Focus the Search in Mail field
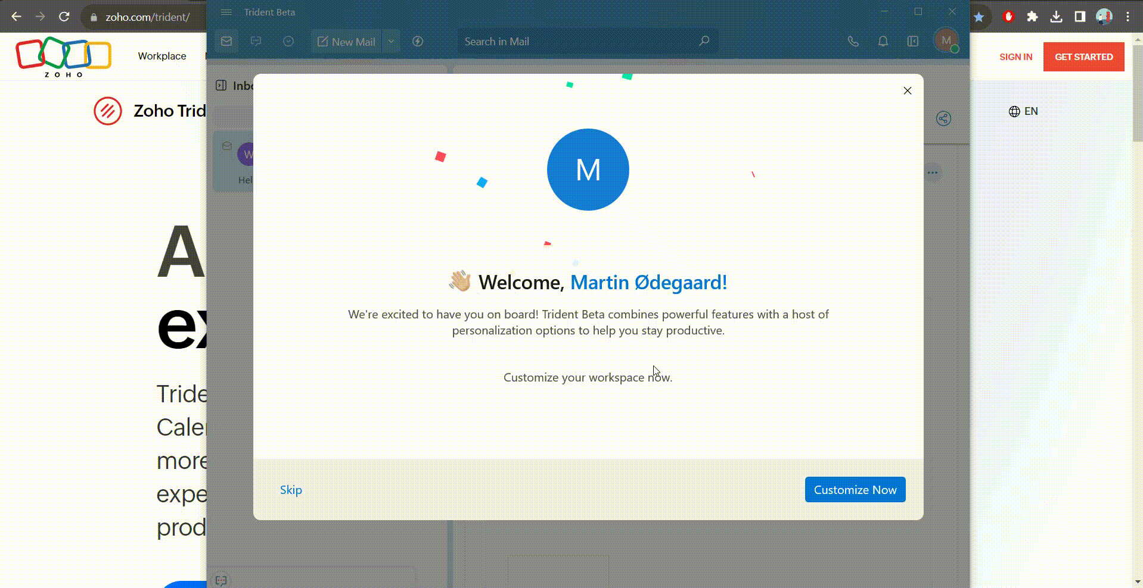1143x588 pixels. point(578,42)
